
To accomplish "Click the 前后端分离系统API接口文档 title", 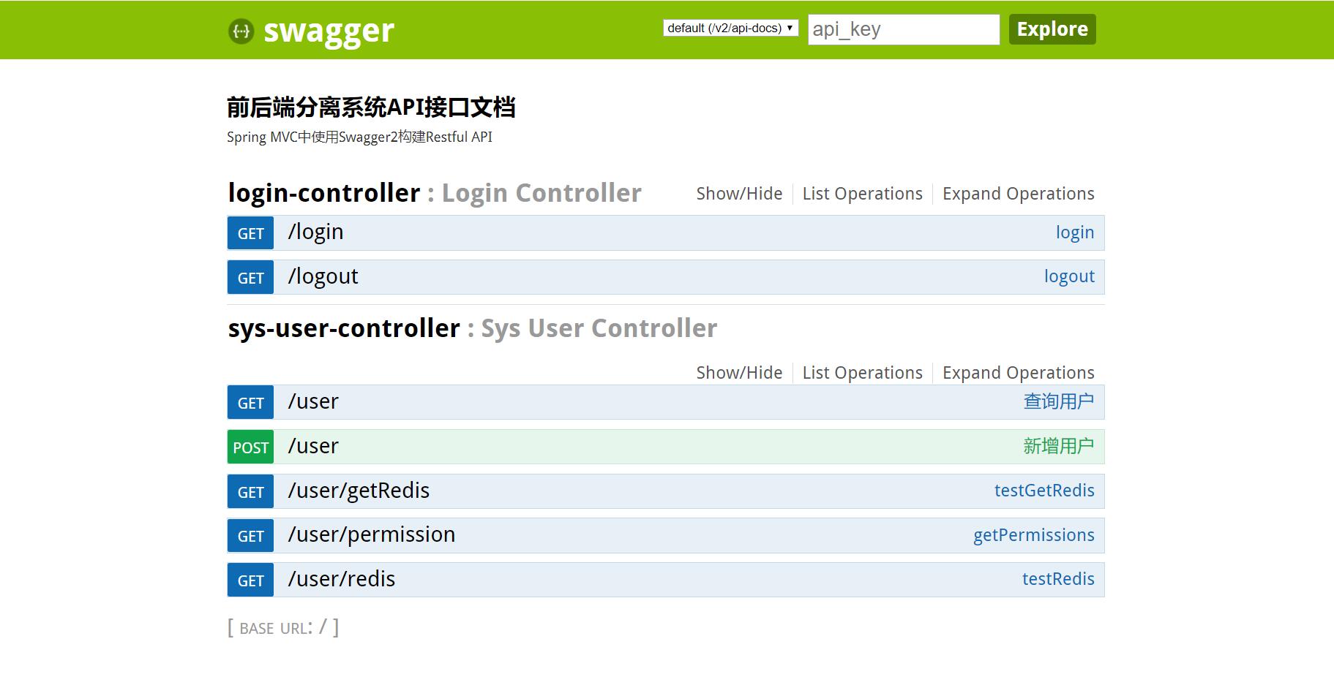I will (371, 107).
